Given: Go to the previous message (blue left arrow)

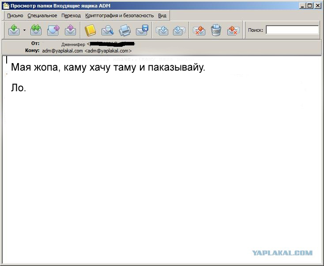Looking at the screenshot, I should pos(162,30).
